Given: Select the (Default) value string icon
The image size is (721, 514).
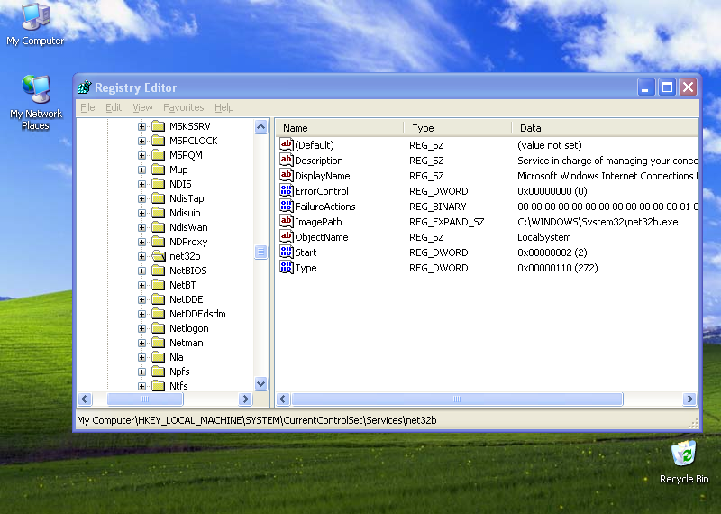Looking at the screenshot, I should (x=286, y=145).
